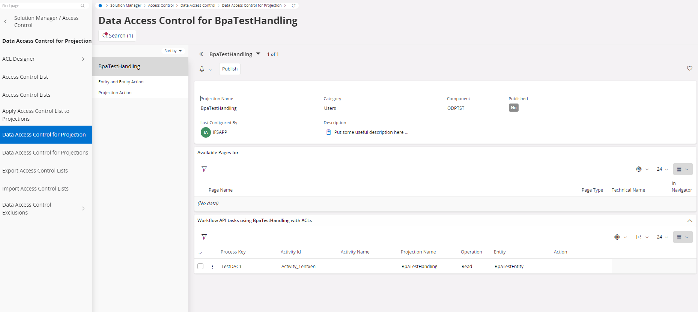This screenshot has width=698, height=312.
Task: Open the description document icon
Action: tap(329, 132)
